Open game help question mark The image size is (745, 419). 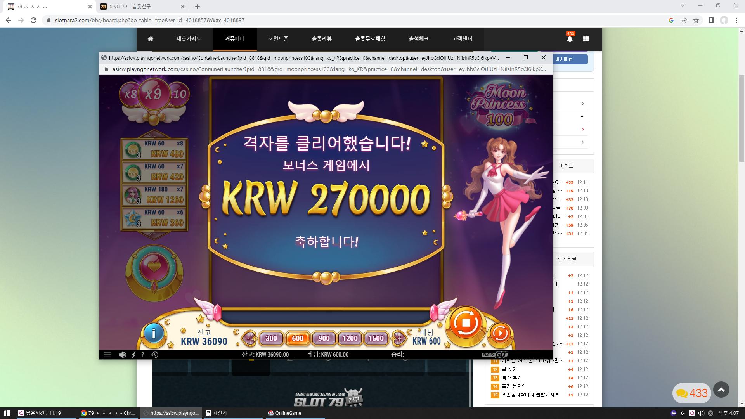[143, 355]
